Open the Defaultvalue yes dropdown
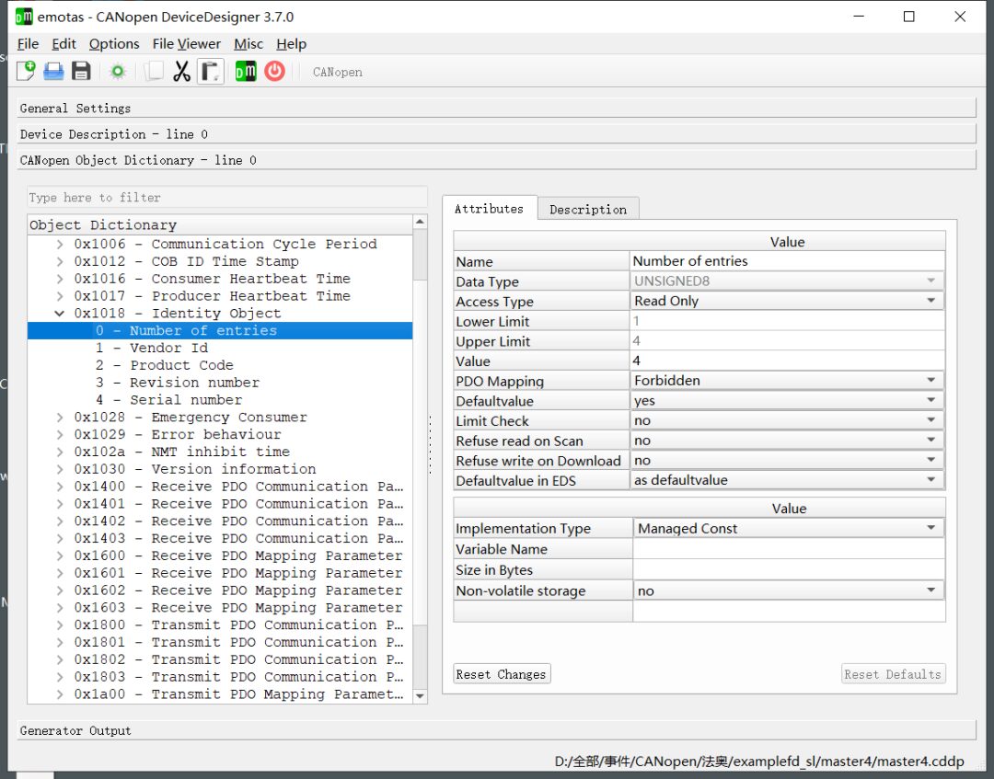 point(788,400)
